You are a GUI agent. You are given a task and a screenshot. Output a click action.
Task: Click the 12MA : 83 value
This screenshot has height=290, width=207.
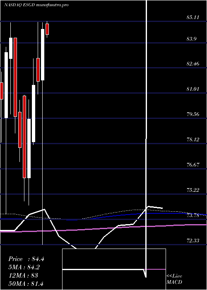click(23, 275)
